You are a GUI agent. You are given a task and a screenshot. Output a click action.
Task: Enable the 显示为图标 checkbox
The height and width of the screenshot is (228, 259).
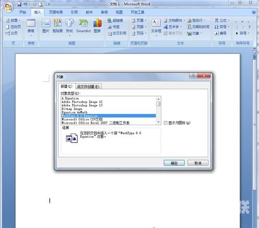(x=165, y=123)
